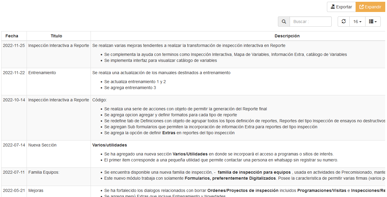The image size is (387, 197).
Task: Focus the Buscar search field
Action: 310,22
